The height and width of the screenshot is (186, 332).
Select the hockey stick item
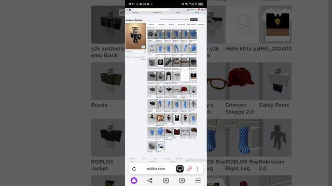click(x=160, y=146)
